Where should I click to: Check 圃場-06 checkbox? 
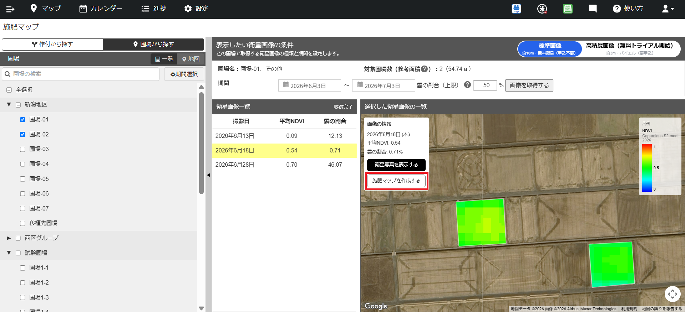(x=22, y=194)
